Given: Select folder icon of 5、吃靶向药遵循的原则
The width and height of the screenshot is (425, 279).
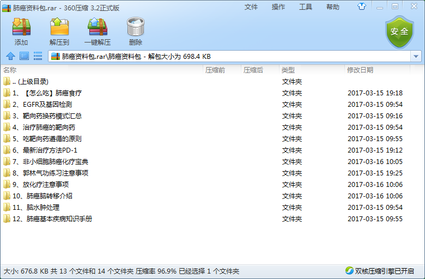Looking at the screenshot, I should 7,138.
